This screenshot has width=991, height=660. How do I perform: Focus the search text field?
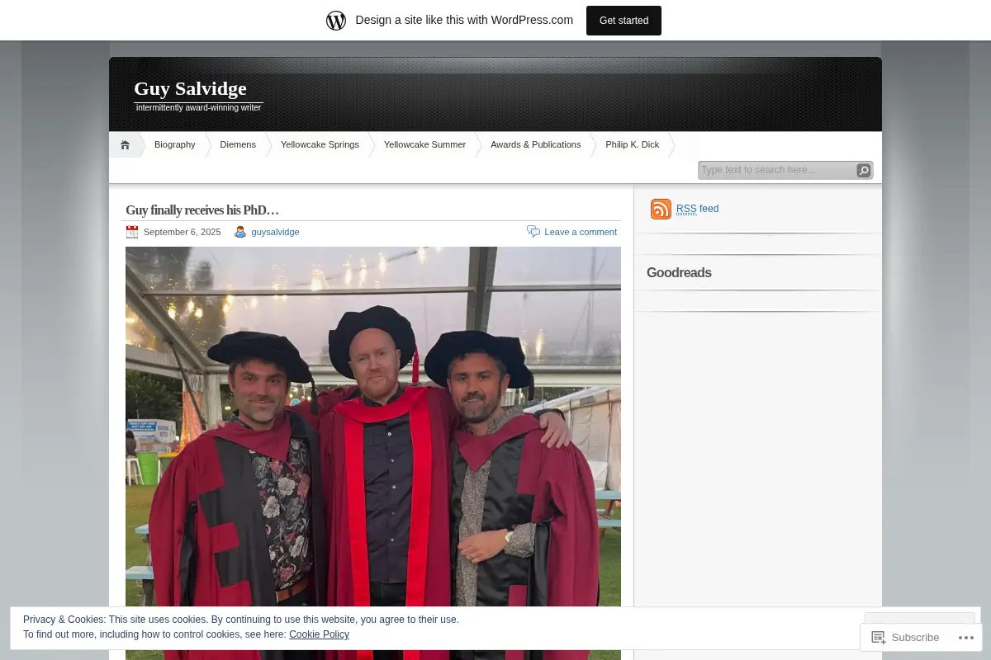click(776, 171)
